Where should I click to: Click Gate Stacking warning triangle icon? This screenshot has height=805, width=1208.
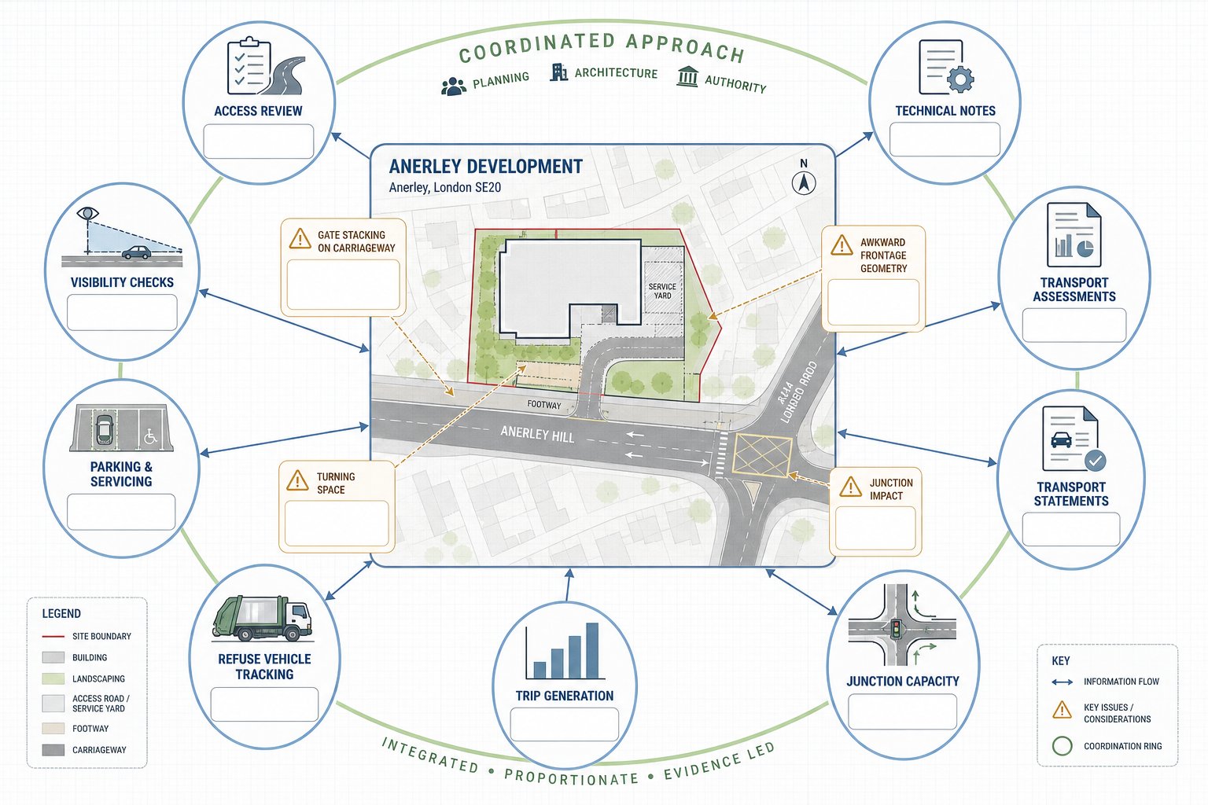pyautogui.click(x=300, y=239)
